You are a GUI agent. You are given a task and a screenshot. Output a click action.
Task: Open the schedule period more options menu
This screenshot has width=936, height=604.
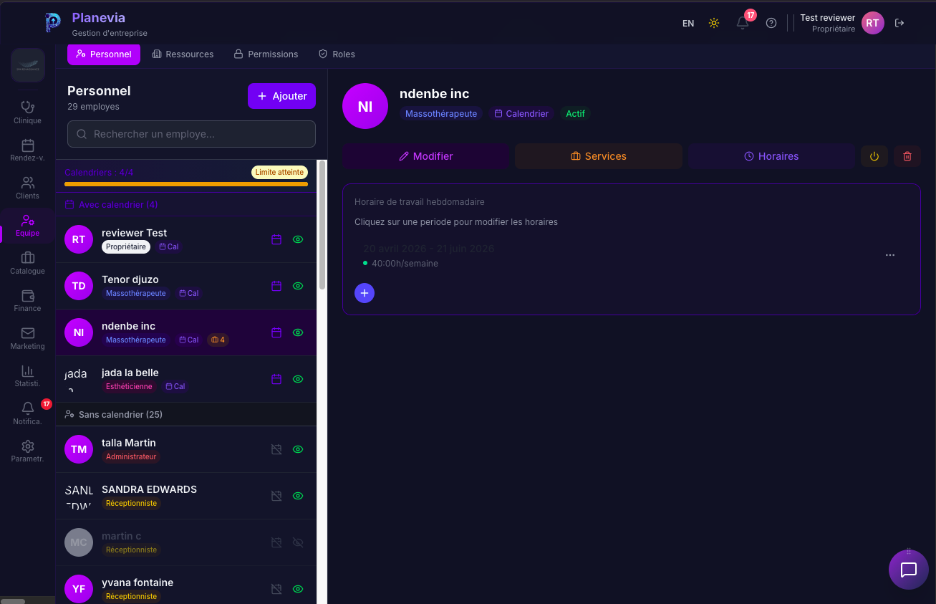[x=890, y=255]
